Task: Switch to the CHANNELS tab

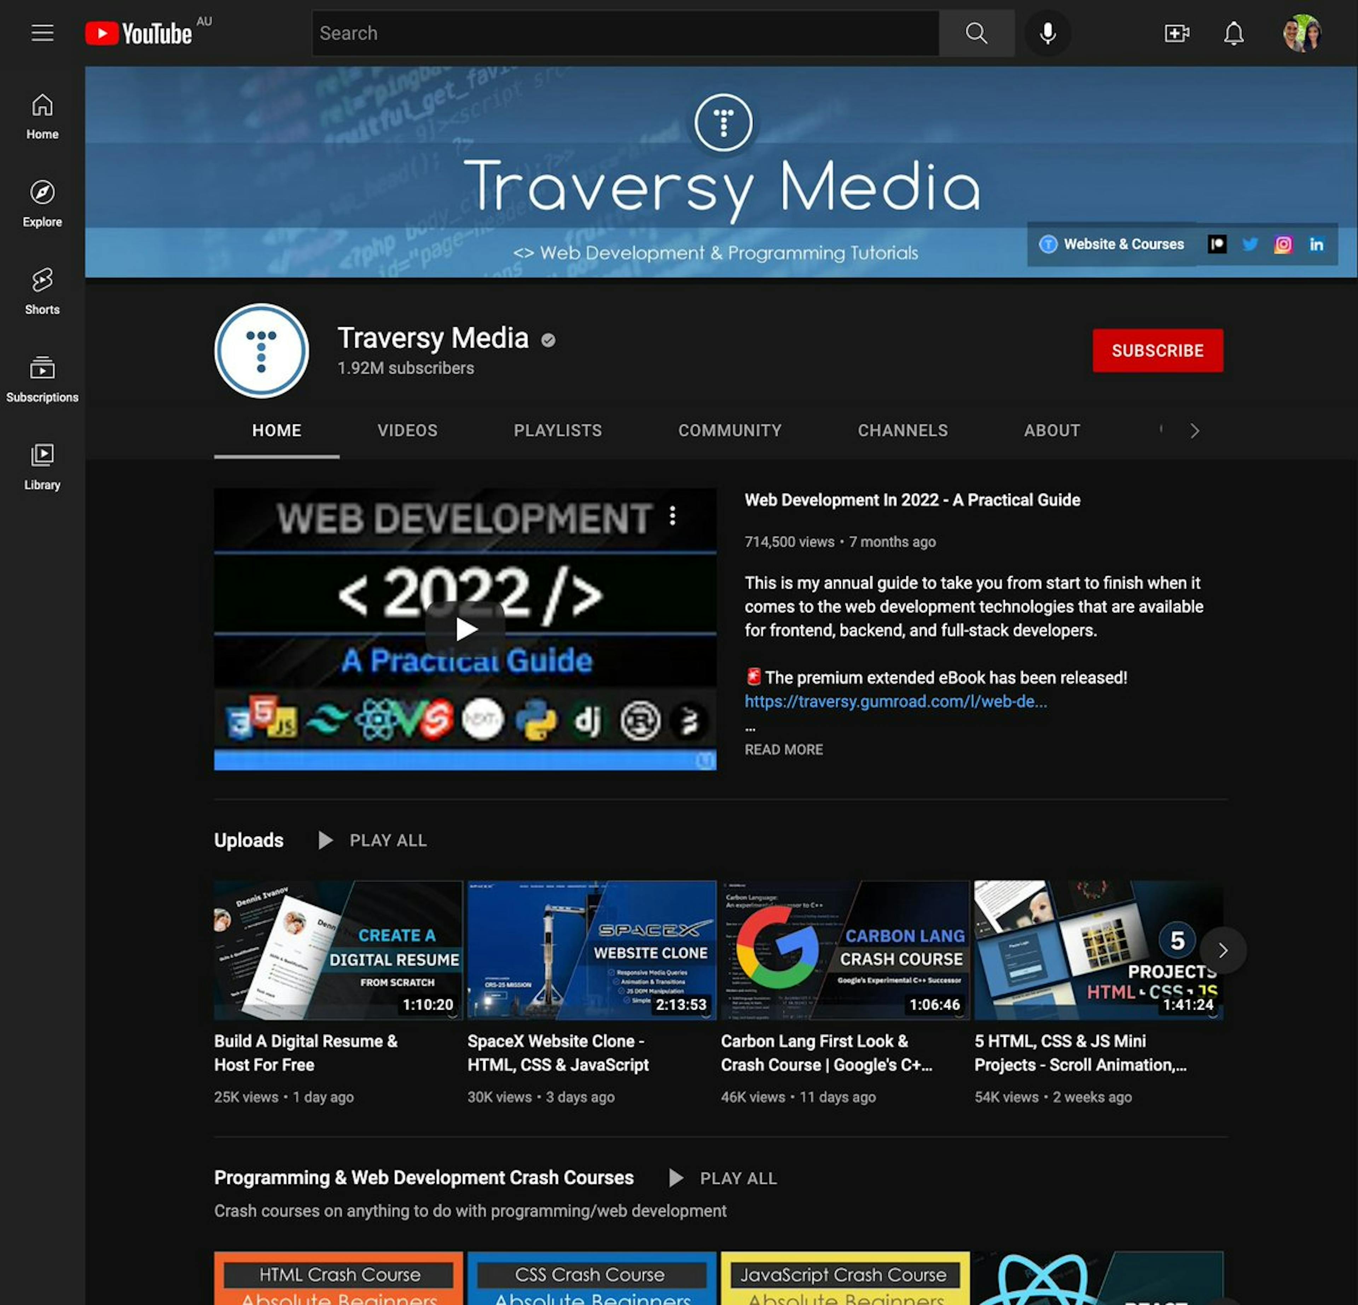Action: click(x=902, y=430)
